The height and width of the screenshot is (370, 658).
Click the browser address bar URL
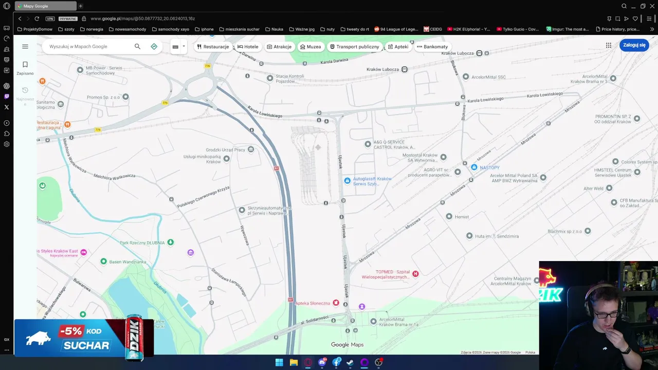point(143,18)
